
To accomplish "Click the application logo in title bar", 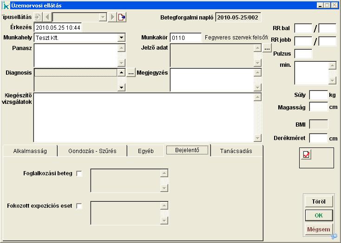I will 5,5.
